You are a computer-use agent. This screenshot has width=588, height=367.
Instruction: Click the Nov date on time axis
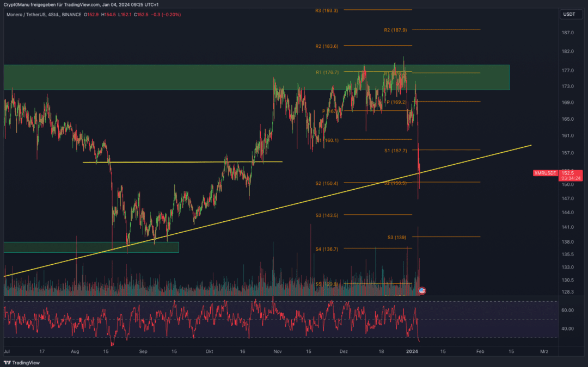(278, 351)
